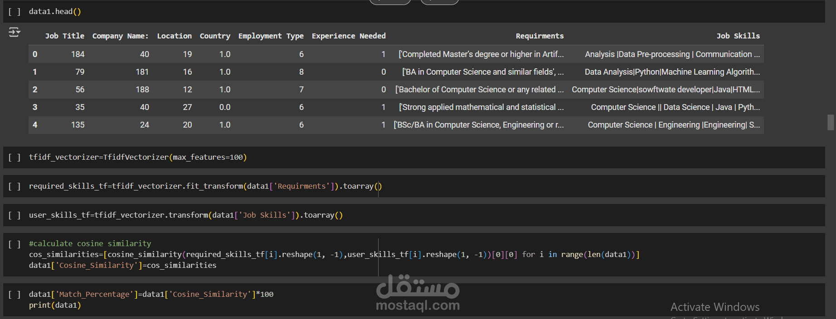Run the Match_Percentage print cell
The width and height of the screenshot is (836, 319).
(x=15, y=295)
